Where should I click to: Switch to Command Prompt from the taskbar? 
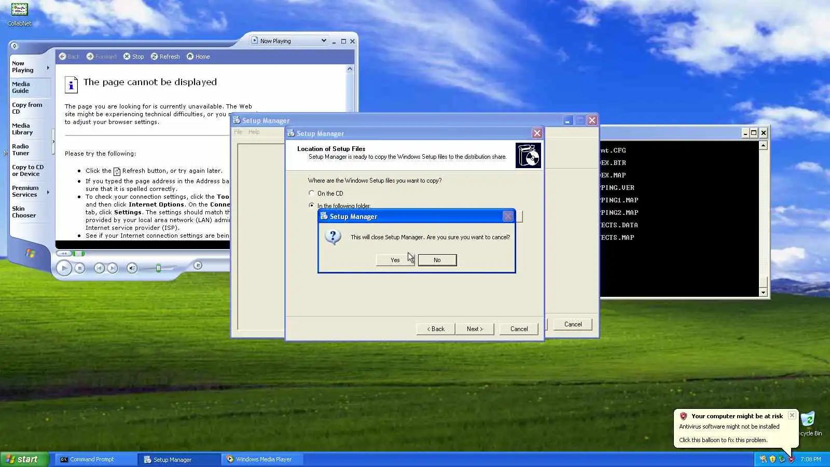click(x=96, y=459)
